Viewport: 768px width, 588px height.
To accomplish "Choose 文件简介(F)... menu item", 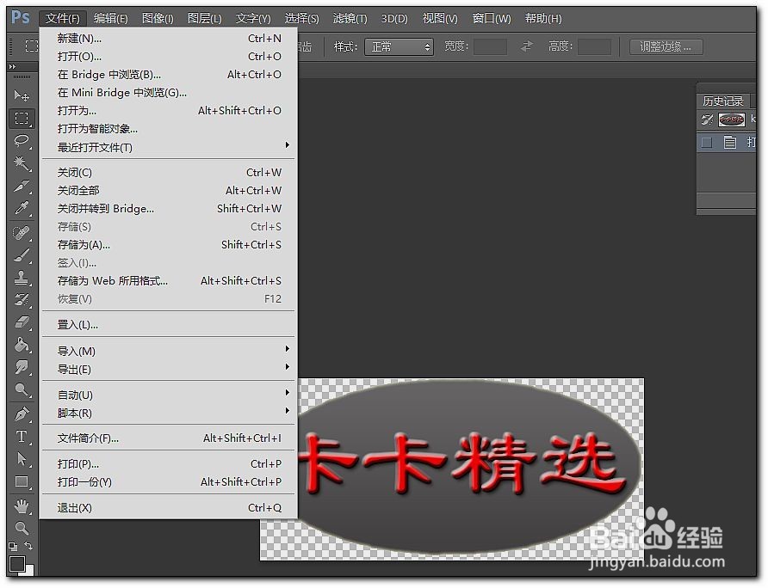I will (169, 438).
